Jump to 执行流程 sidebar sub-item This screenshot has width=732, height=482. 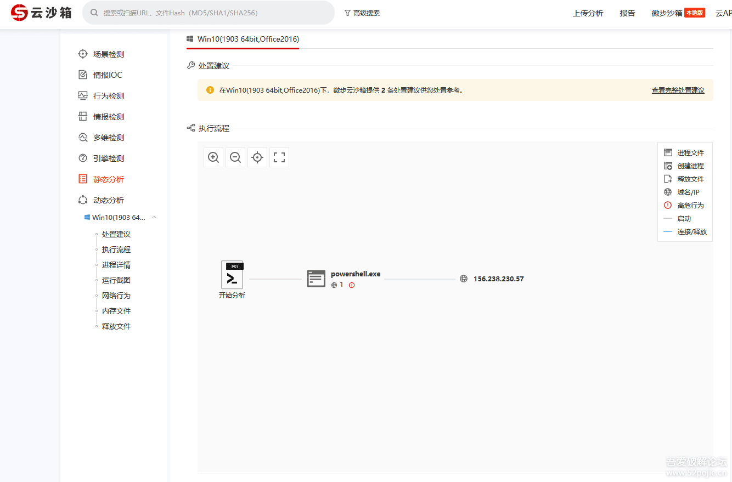pos(116,249)
